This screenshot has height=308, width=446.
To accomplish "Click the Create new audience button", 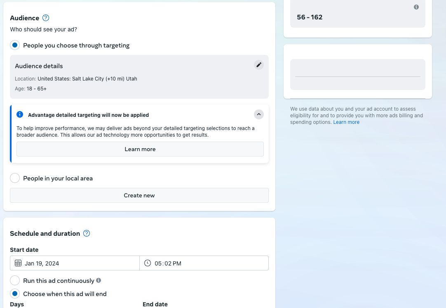I will pyautogui.click(x=139, y=195).
